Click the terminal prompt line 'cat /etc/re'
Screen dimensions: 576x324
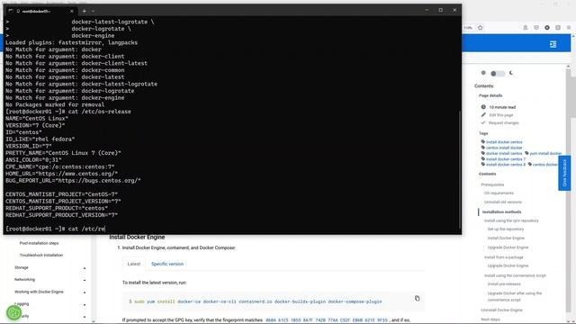(x=55, y=229)
